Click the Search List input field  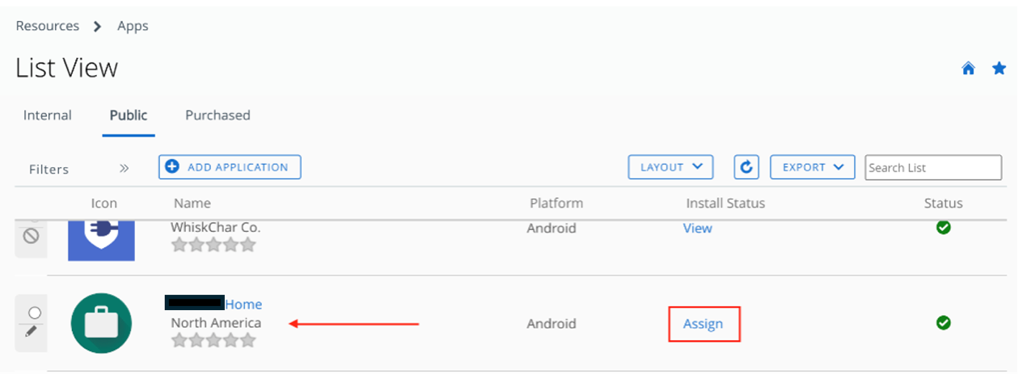[x=933, y=168]
